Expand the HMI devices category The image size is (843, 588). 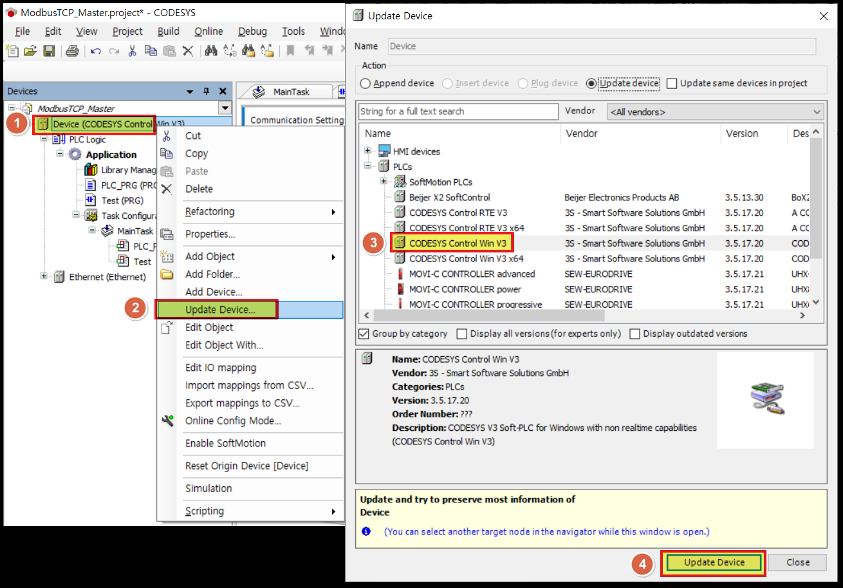click(368, 151)
